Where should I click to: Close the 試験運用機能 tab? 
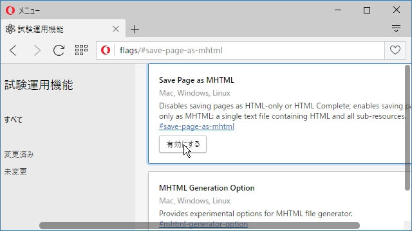pos(116,29)
